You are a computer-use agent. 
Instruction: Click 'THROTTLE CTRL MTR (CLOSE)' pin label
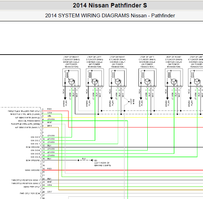click(x=25, y=115)
